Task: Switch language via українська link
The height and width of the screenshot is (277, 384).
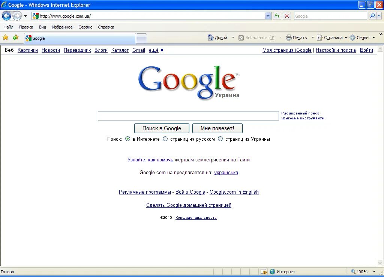Action: [x=226, y=172]
